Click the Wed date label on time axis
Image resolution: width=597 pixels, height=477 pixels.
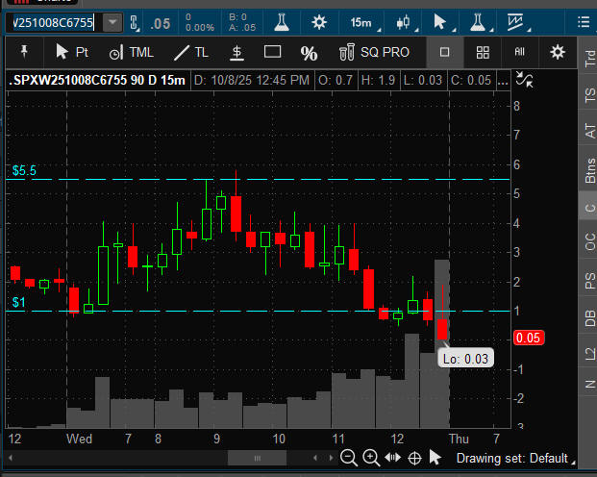79,439
